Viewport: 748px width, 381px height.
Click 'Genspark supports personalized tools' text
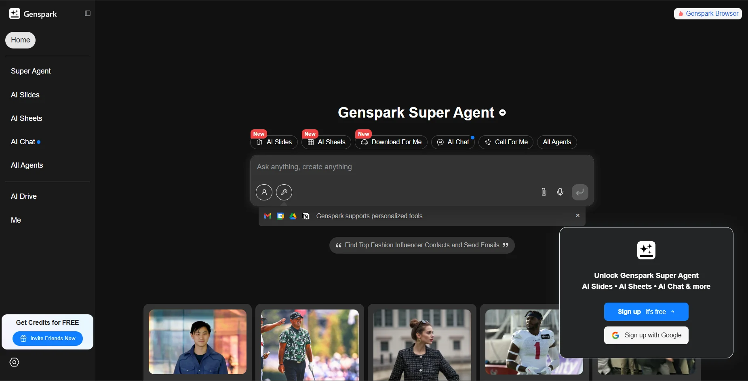click(x=369, y=216)
